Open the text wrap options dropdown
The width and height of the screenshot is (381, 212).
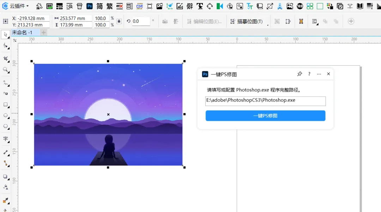pos(315,22)
